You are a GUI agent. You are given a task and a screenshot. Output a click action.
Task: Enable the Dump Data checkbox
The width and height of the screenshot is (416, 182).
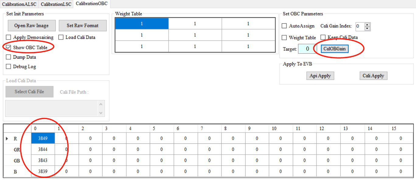9,57
